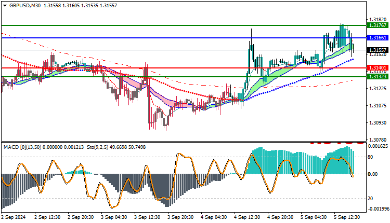
Task: Select the 1.30930 price scale value
Action: [x=378, y=123]
